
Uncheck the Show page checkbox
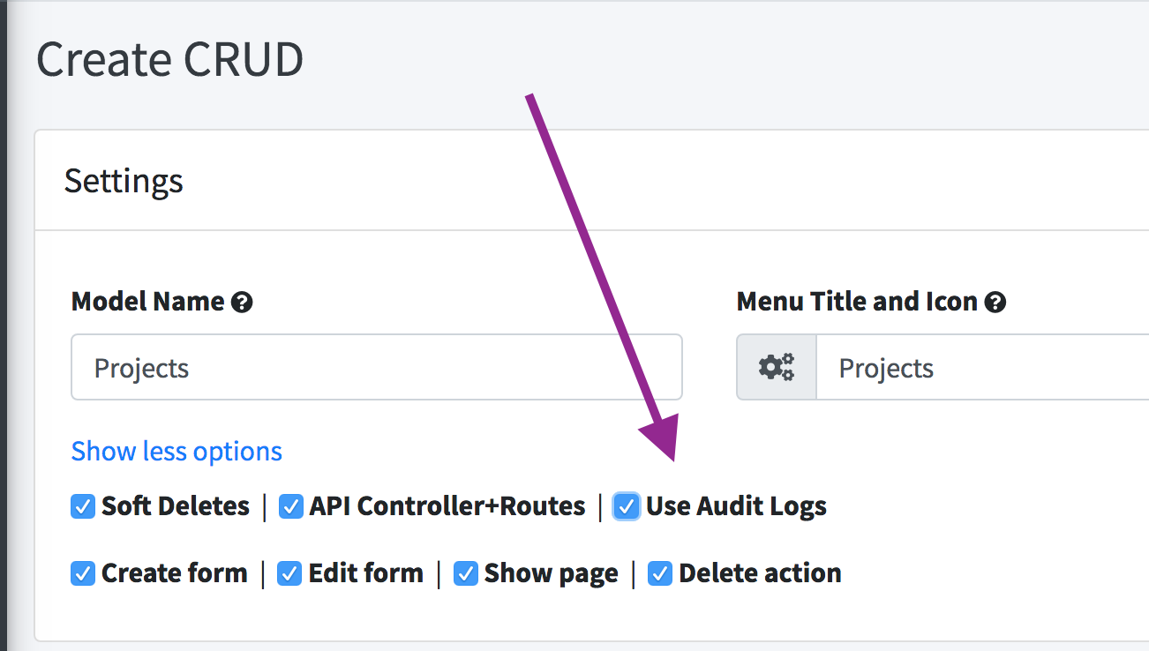[x=465, y=573]
